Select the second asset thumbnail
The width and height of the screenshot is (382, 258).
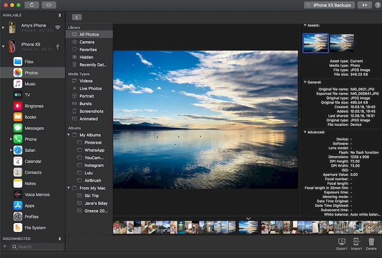click(342, 43)
